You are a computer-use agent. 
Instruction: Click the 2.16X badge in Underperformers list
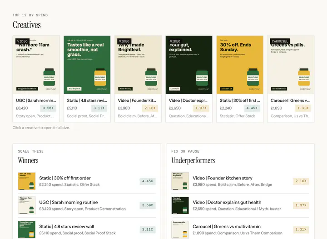(301, 181)
